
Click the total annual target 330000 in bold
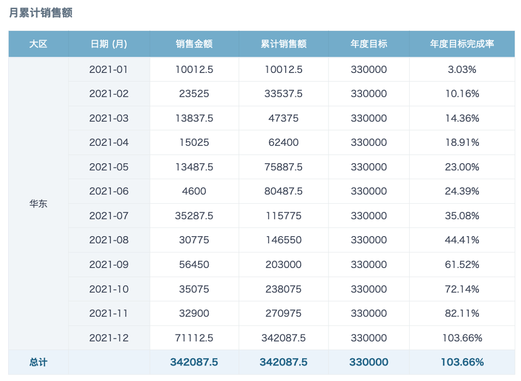point(369,362)
